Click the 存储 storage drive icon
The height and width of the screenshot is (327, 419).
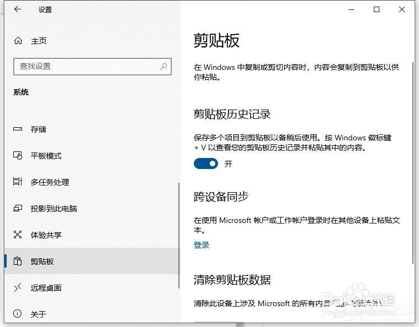pyautogui.click(x=18, y=129)
